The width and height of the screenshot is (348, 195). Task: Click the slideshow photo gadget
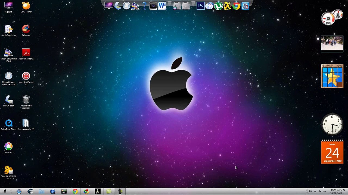pos(332,43)
